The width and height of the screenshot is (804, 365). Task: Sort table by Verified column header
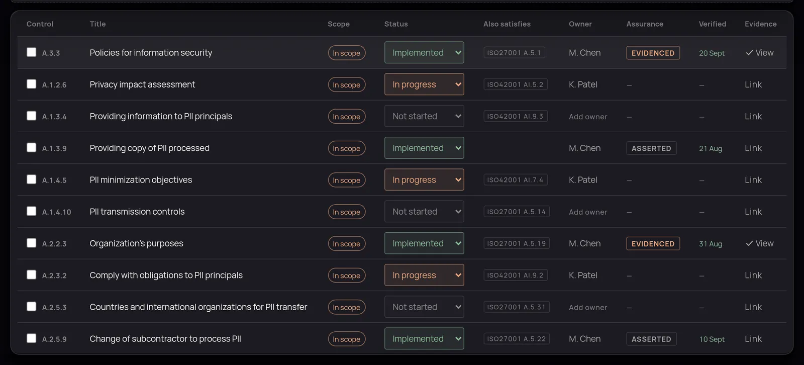[x=712, y=24]
